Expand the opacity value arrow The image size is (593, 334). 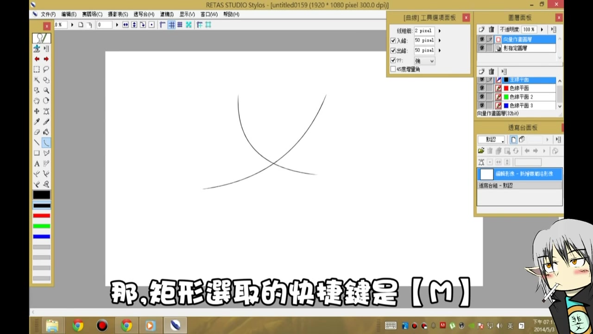click(x=542, y=29)
